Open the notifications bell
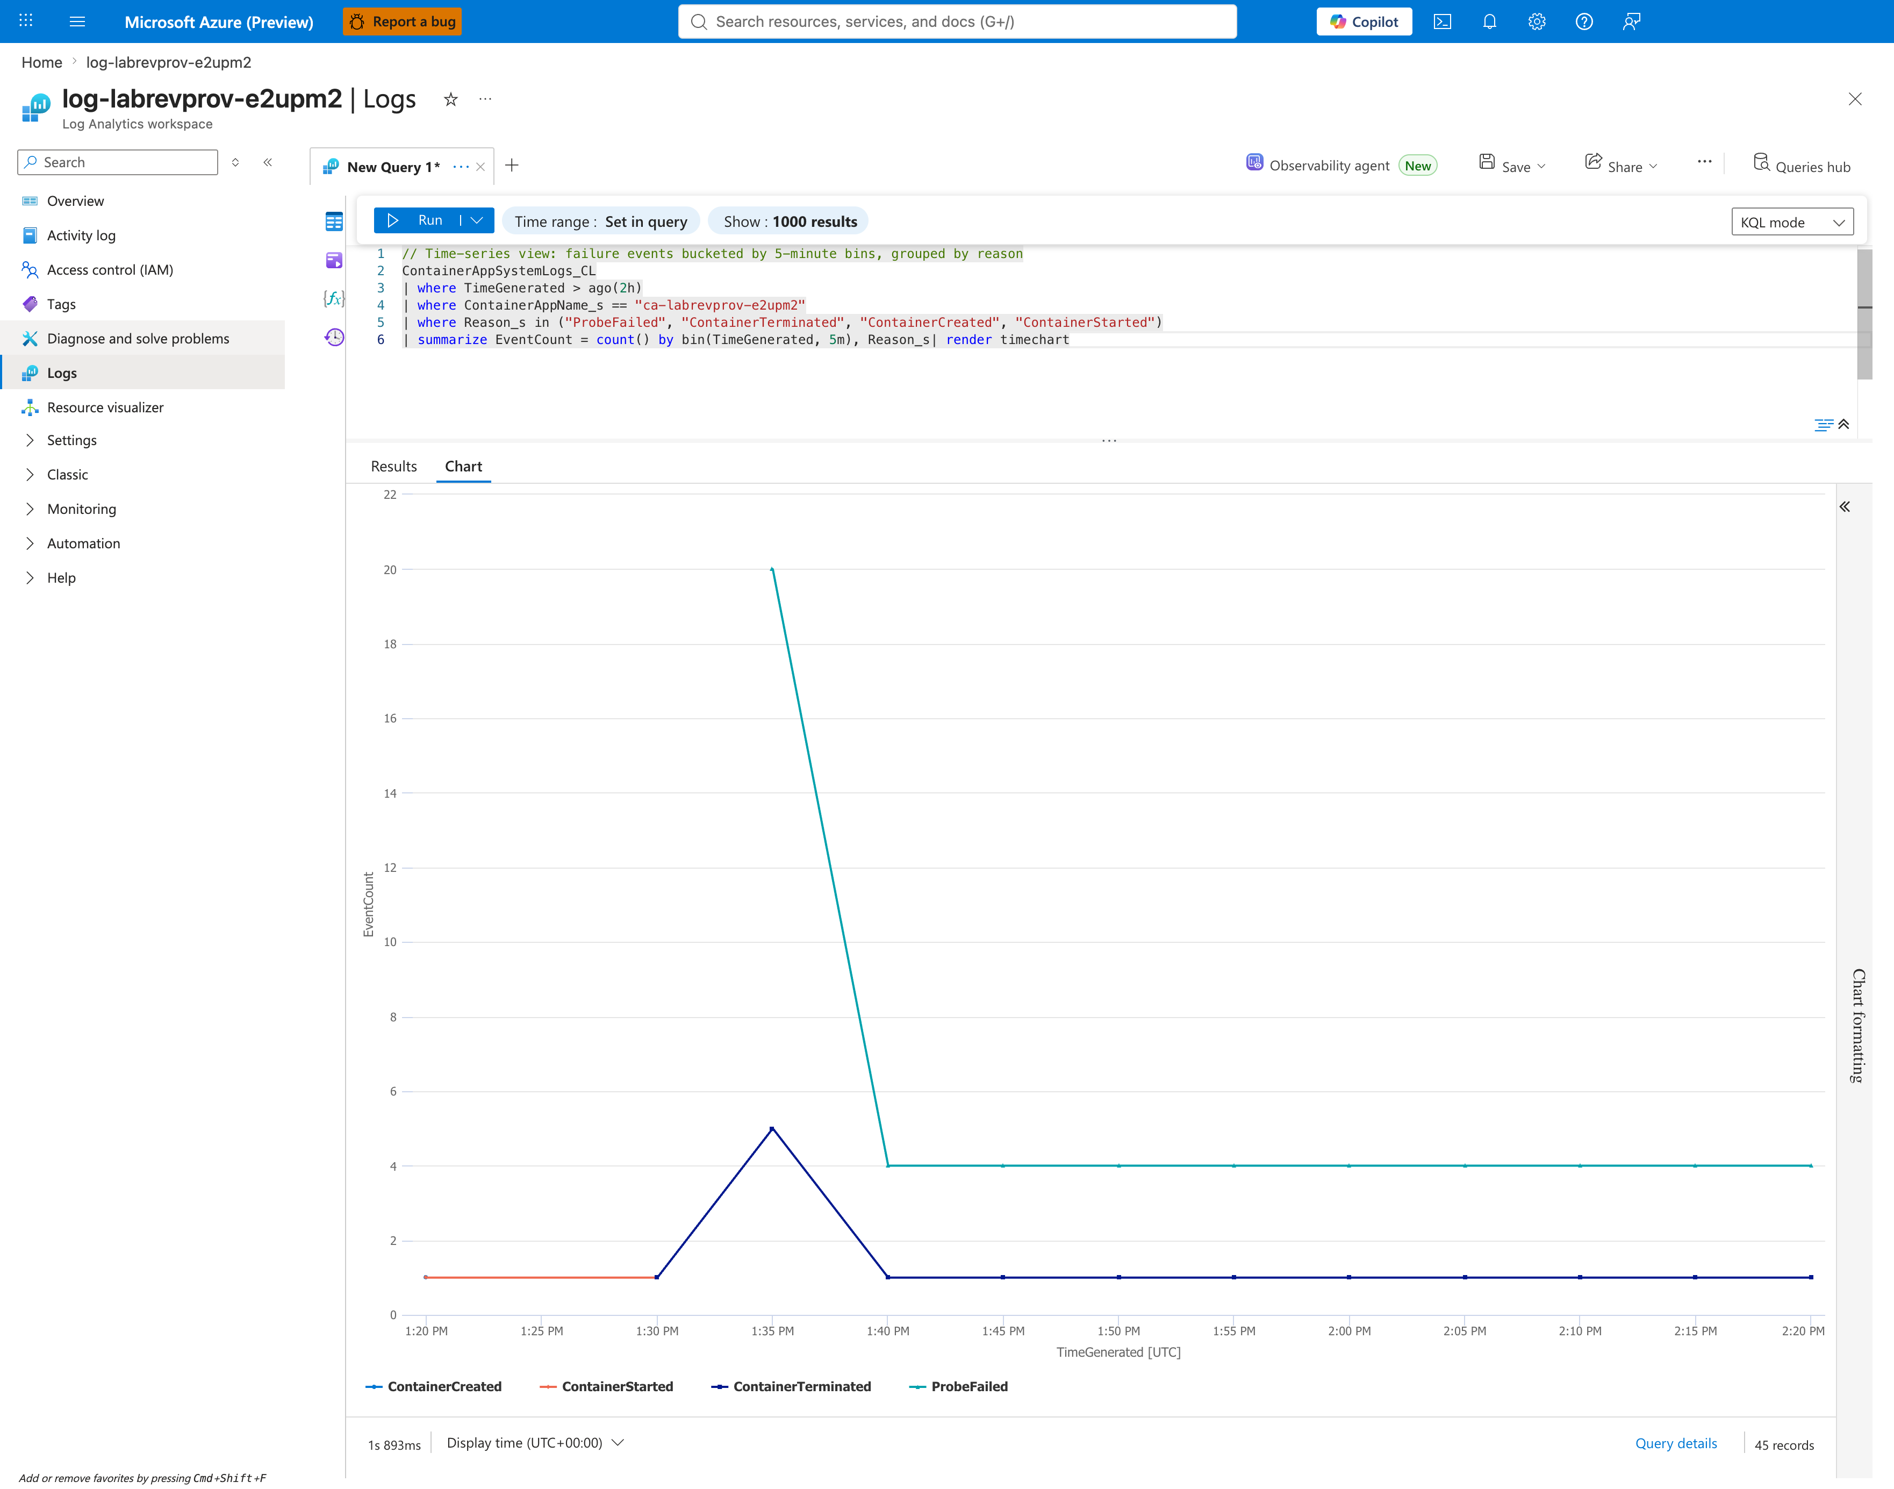Screen dimensions: 1894x1489 tap(1490, 22)
